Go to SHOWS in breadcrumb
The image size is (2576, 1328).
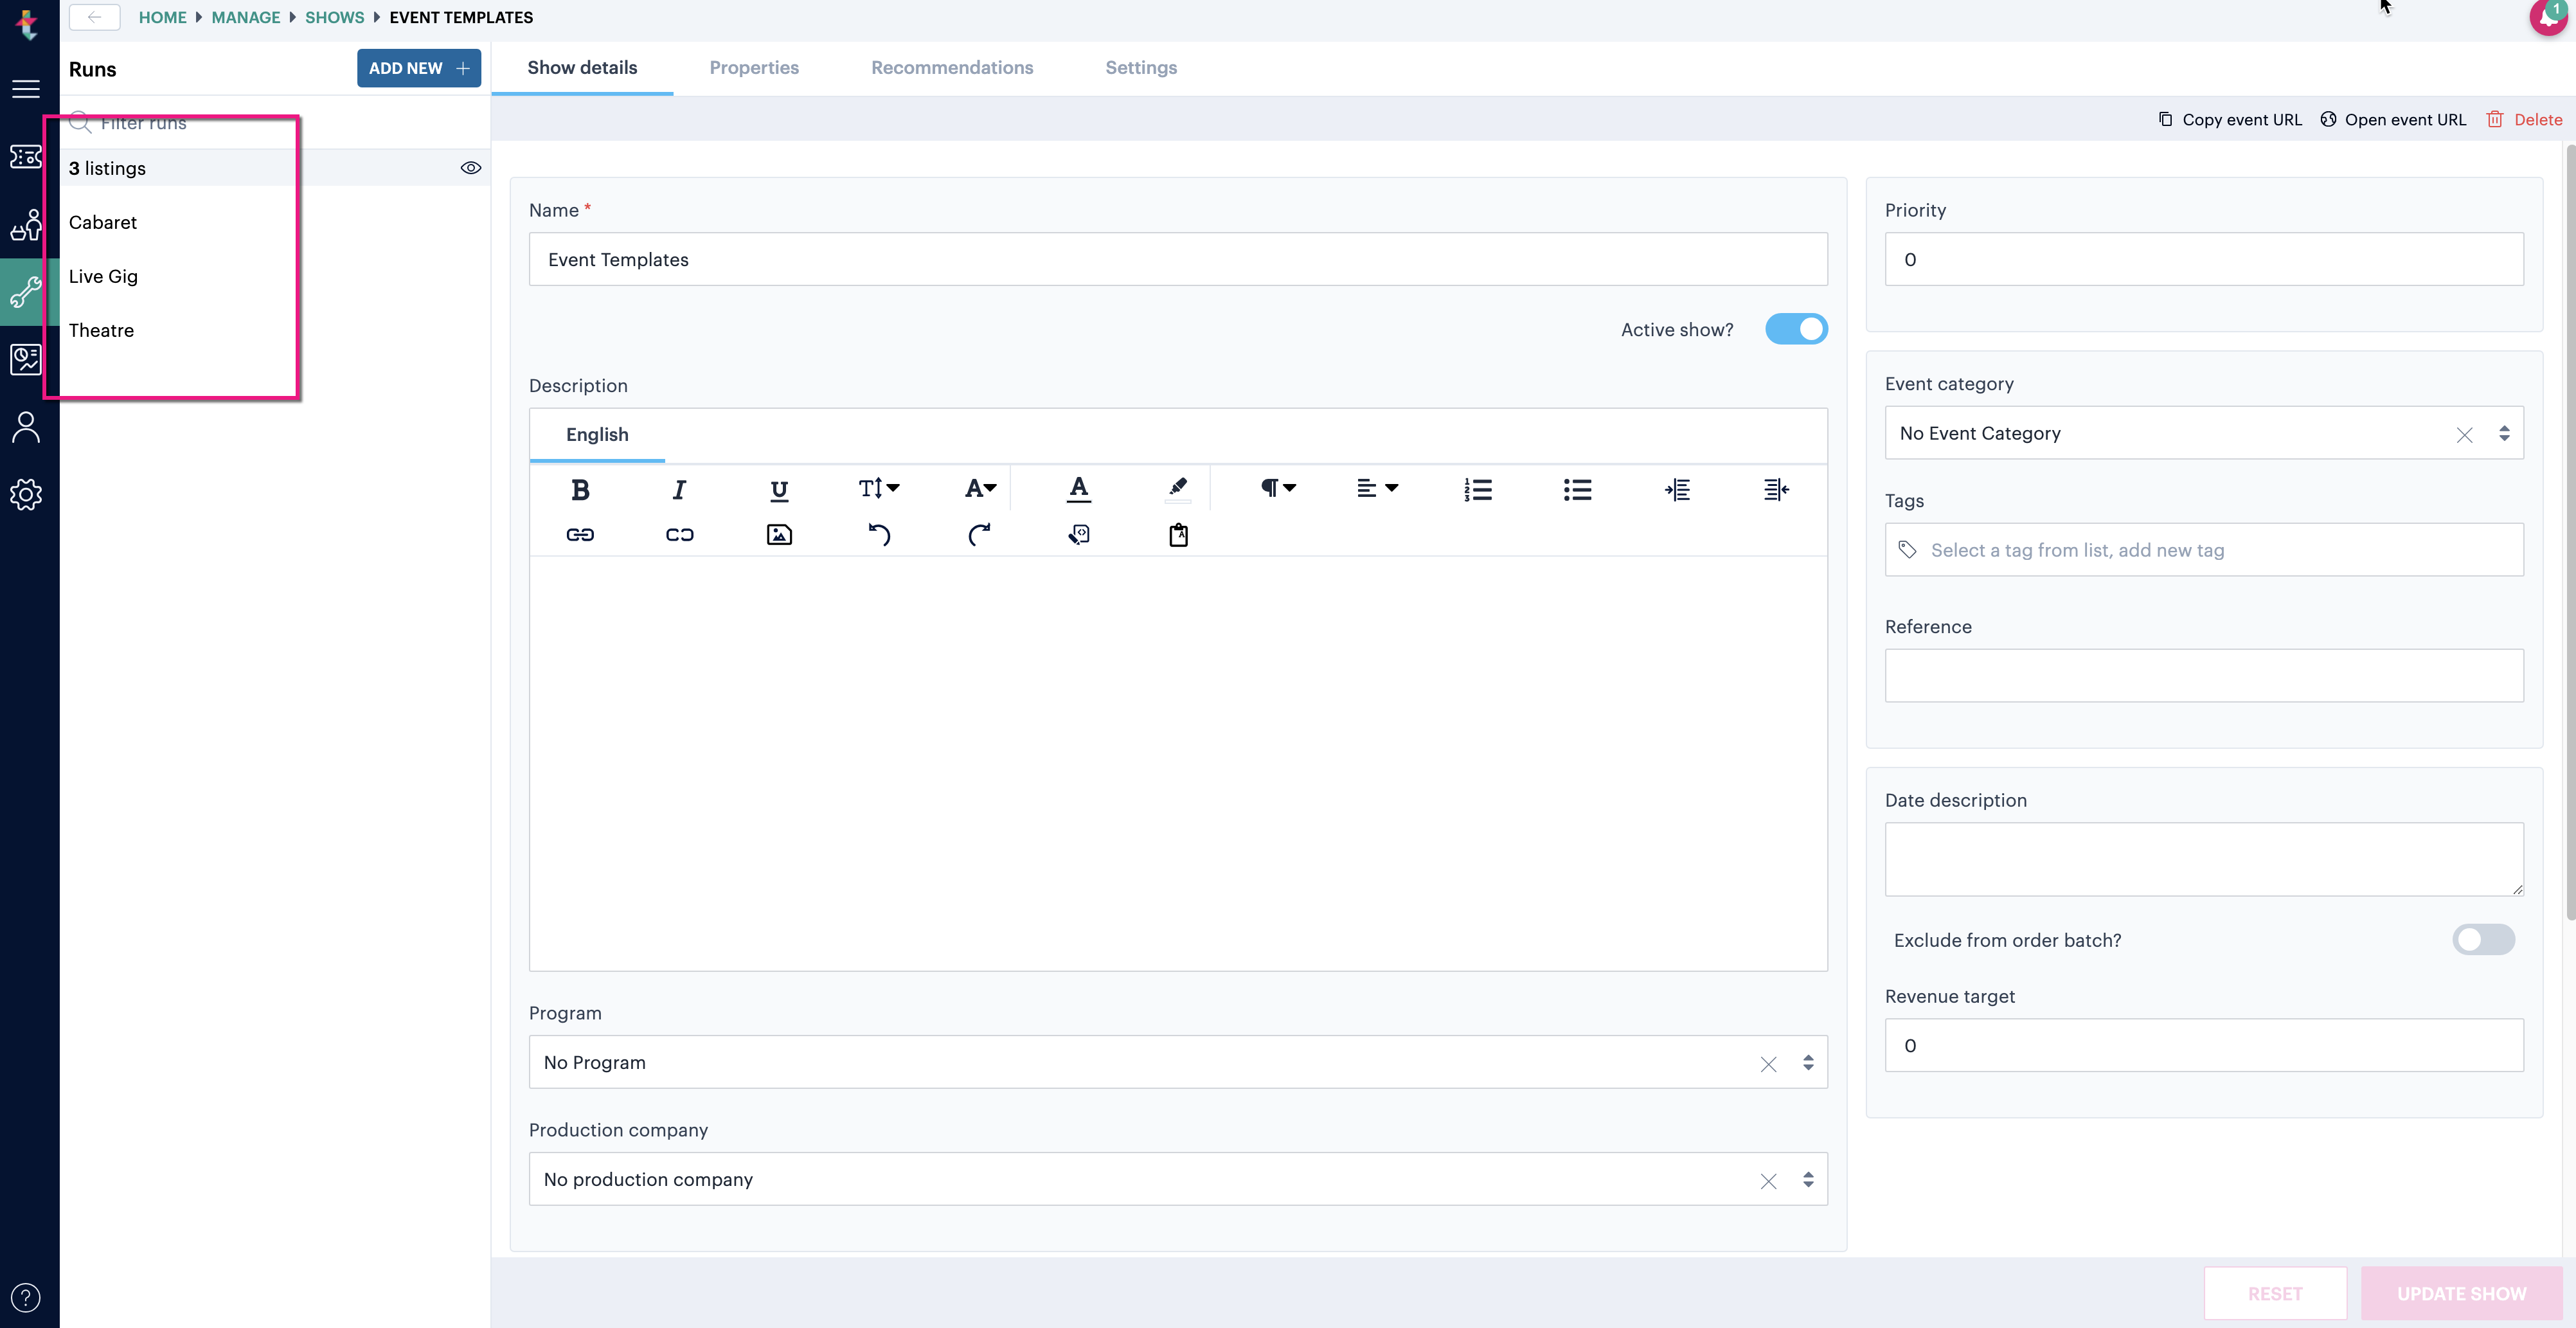click(334, 17)
